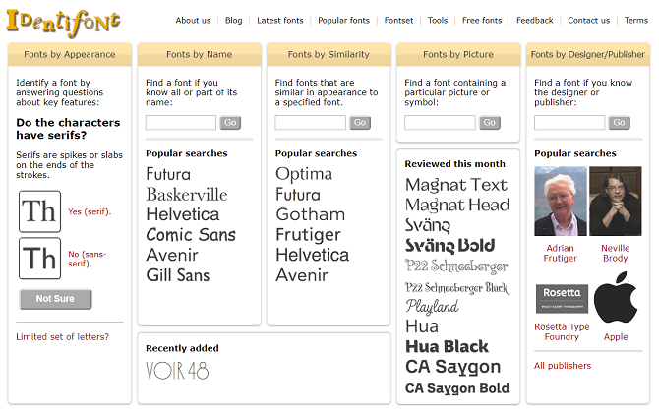Open Futura under Fonts by Similarity
Viewport: 659px width, 413px height.
[x=298, y=195]
